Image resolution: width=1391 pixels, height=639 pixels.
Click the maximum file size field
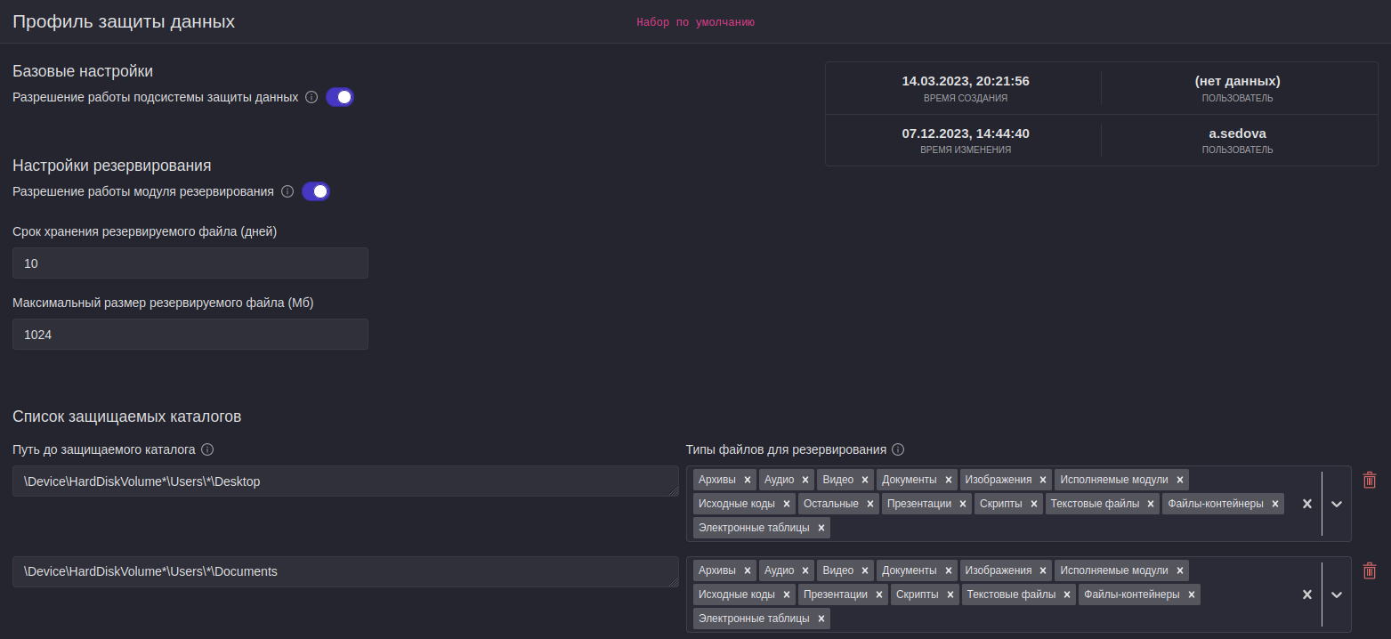[190, 335]
